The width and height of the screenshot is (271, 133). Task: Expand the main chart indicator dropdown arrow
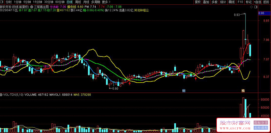pos(32,7)
